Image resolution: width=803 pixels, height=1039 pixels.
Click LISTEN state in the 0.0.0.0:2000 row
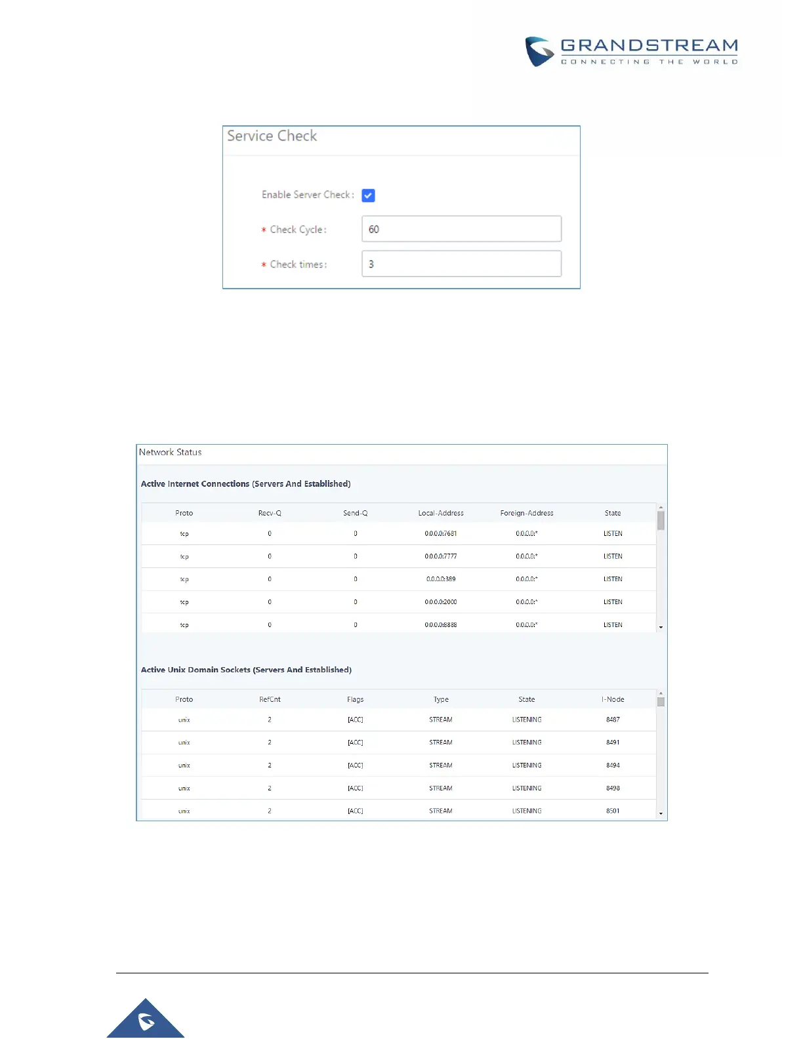pos(613,602)
